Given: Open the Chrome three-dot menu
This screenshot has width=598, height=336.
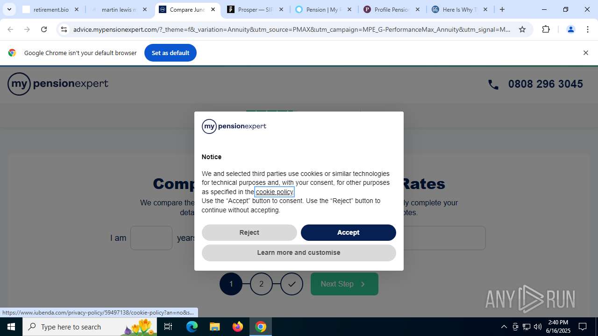Looking at the screenshot, I should click(588, 29).
